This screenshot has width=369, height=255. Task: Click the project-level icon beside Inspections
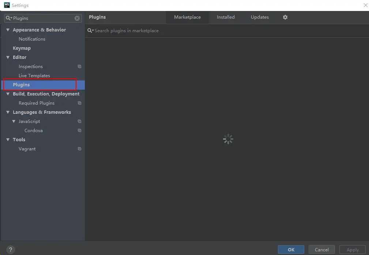click(80, 67)
